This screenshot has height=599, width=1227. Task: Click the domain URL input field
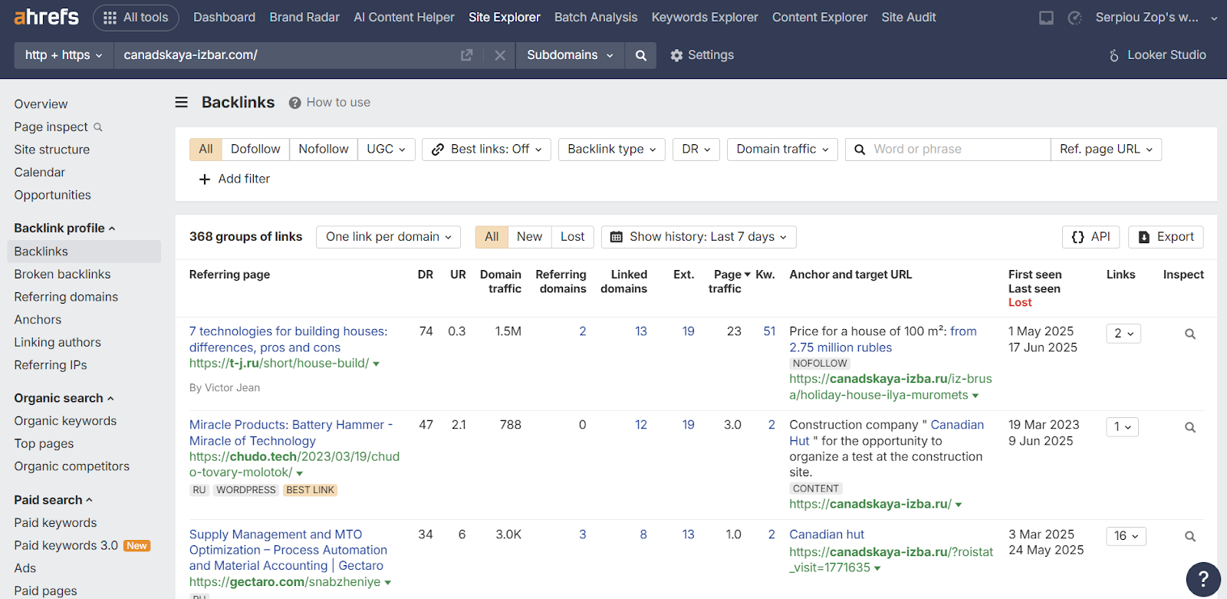coord(288,55)
